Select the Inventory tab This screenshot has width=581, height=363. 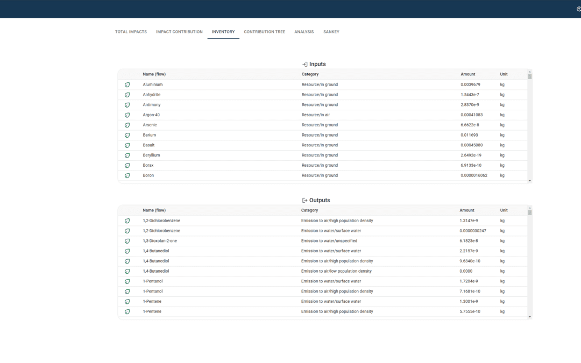223,32
